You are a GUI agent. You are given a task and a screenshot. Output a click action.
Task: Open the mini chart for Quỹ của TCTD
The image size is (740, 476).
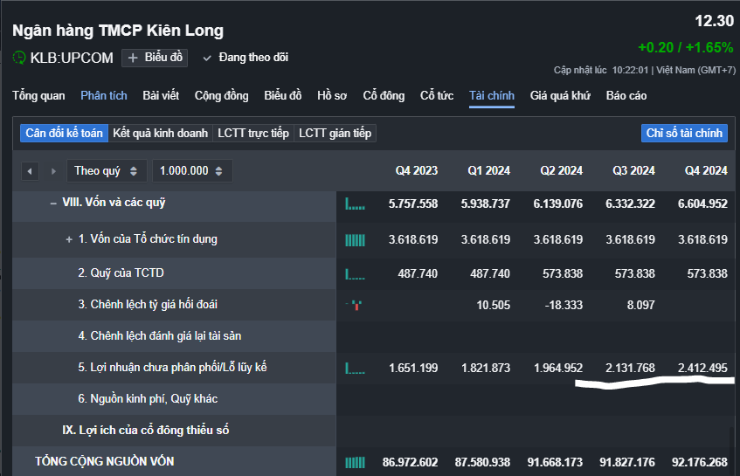point(356,274)
